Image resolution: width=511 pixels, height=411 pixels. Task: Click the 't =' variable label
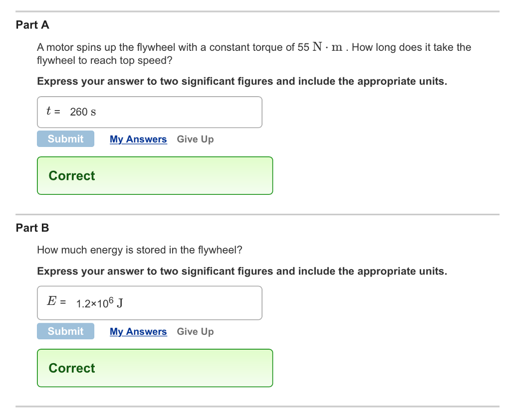tap(53, 112)
